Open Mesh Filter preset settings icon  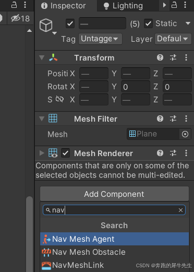[x=173, y=119]
